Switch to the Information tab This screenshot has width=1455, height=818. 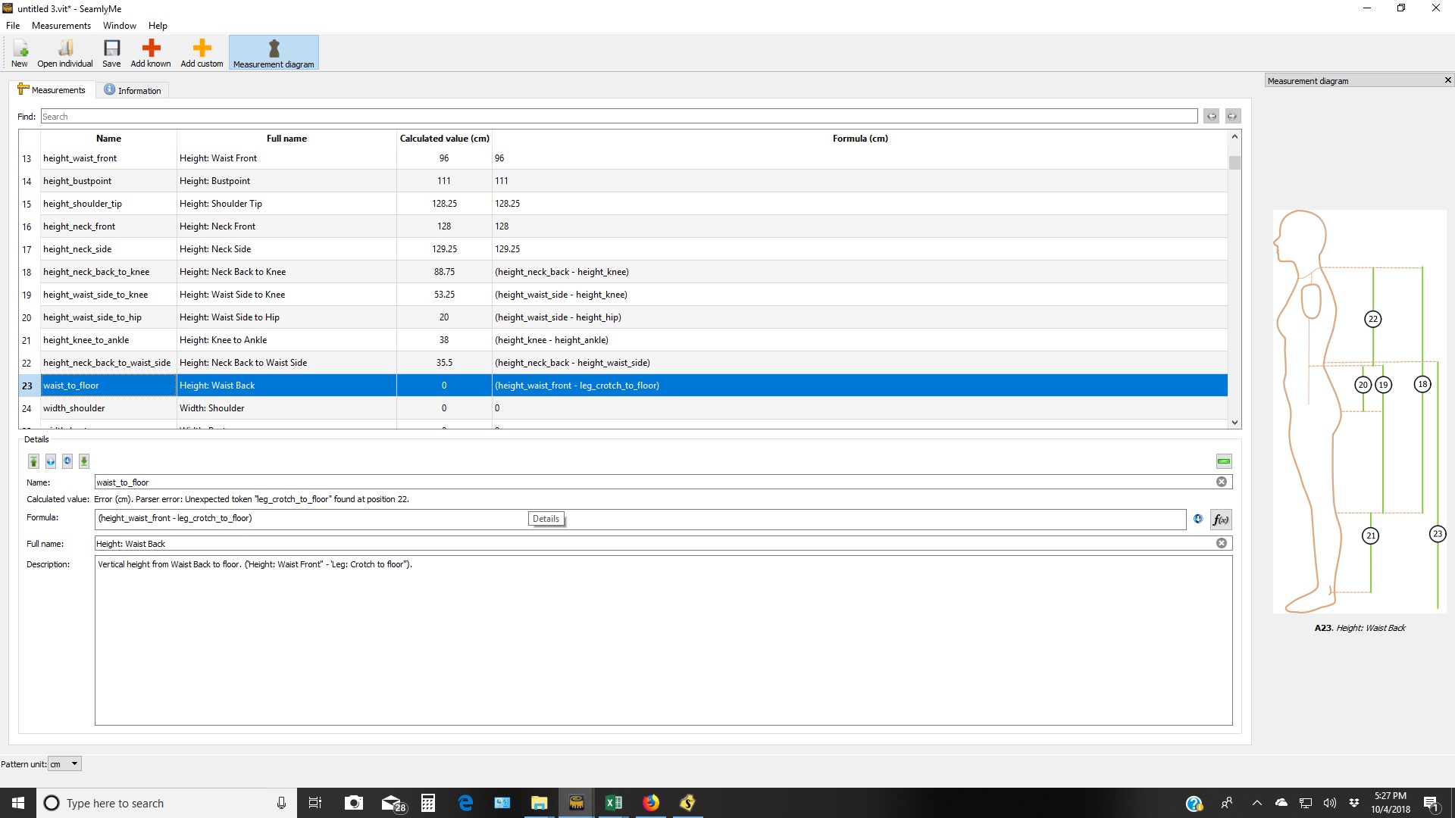coord(133,90)
